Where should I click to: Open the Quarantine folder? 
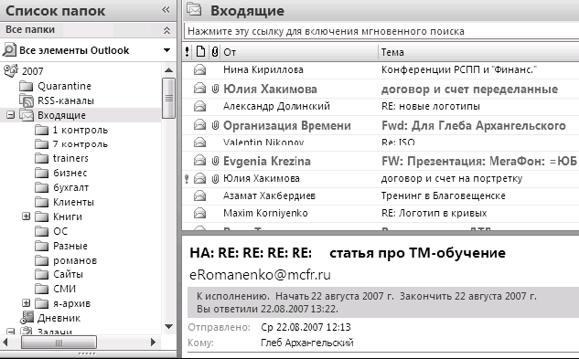click(x=64, y=86)
